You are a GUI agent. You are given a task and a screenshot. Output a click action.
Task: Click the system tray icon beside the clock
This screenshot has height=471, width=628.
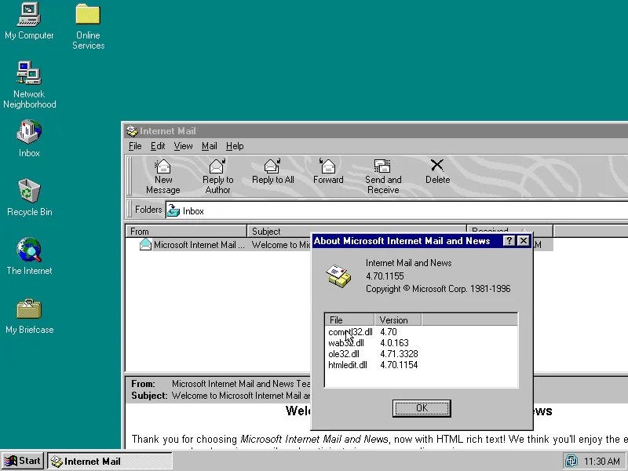pos(571,461)
